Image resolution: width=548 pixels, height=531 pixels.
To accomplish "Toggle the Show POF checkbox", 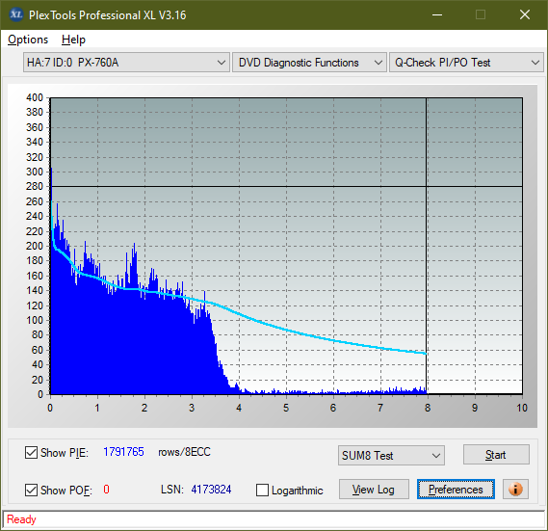I will pos(31,490).
